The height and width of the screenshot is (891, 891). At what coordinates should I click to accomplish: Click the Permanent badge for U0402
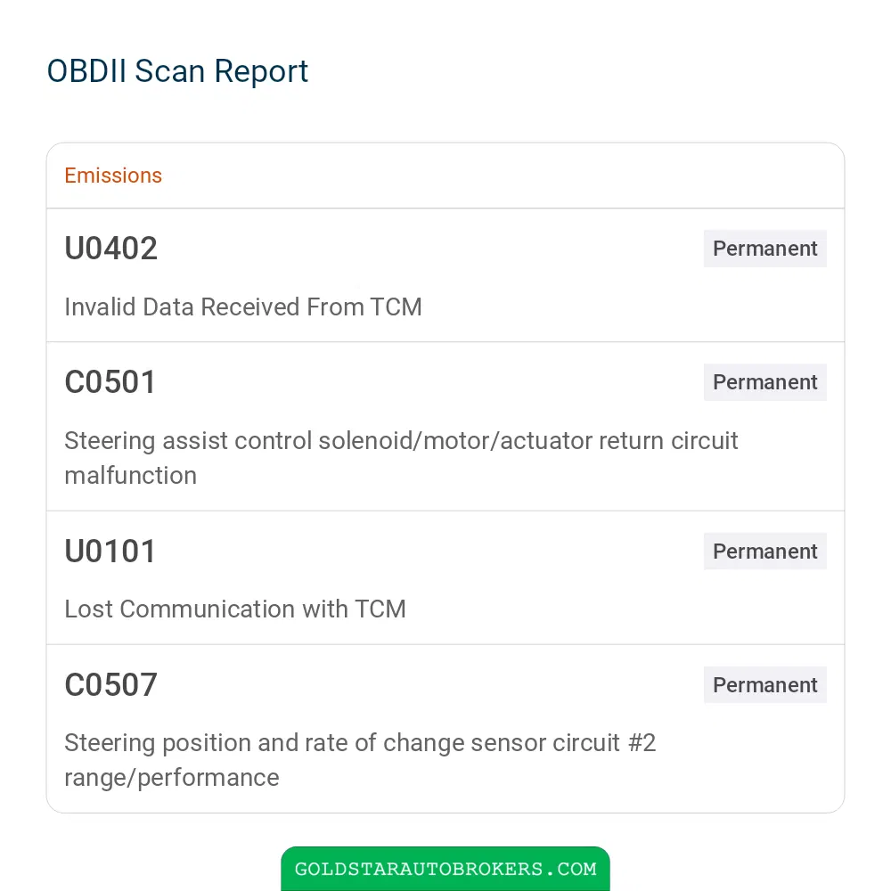(x=764, y=249)
